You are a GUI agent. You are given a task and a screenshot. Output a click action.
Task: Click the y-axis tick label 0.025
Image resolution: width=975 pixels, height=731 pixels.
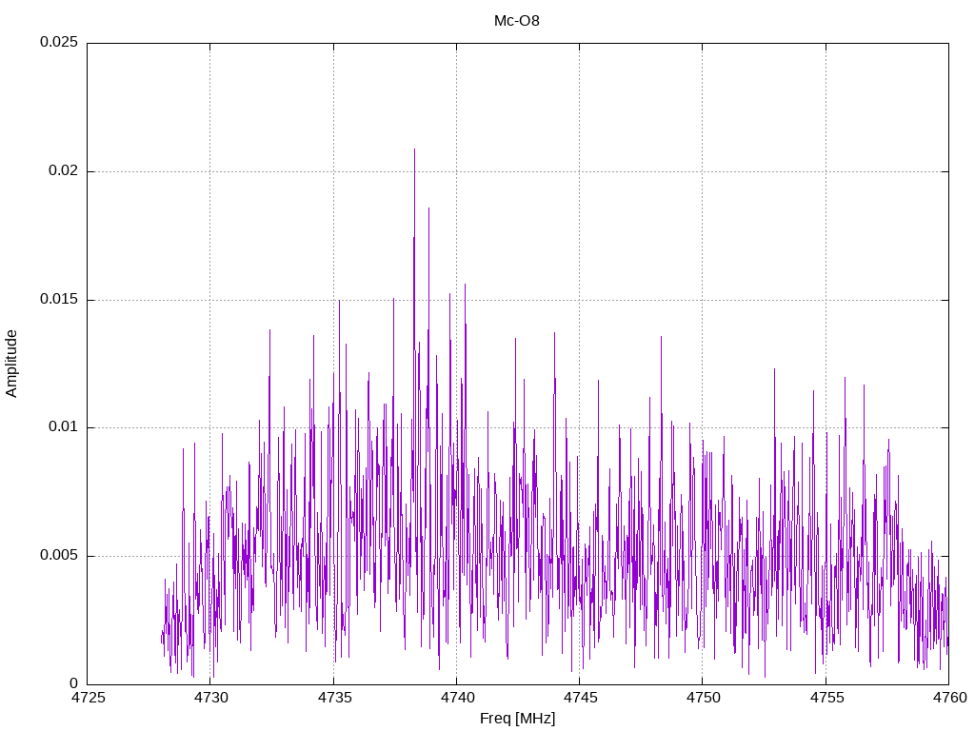click(59, 42)
